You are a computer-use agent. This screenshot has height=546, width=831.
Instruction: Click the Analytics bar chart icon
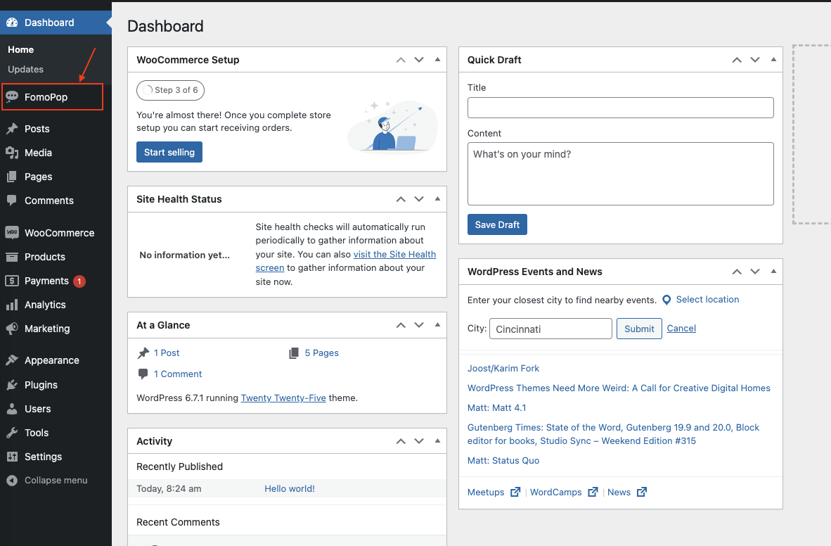click(12, 305)
